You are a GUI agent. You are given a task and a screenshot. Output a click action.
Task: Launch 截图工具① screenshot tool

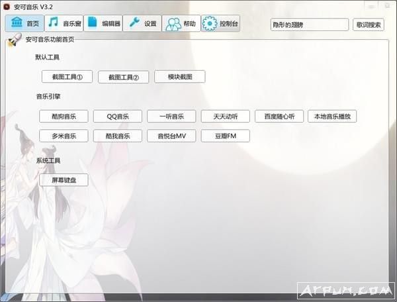(67, 77)
